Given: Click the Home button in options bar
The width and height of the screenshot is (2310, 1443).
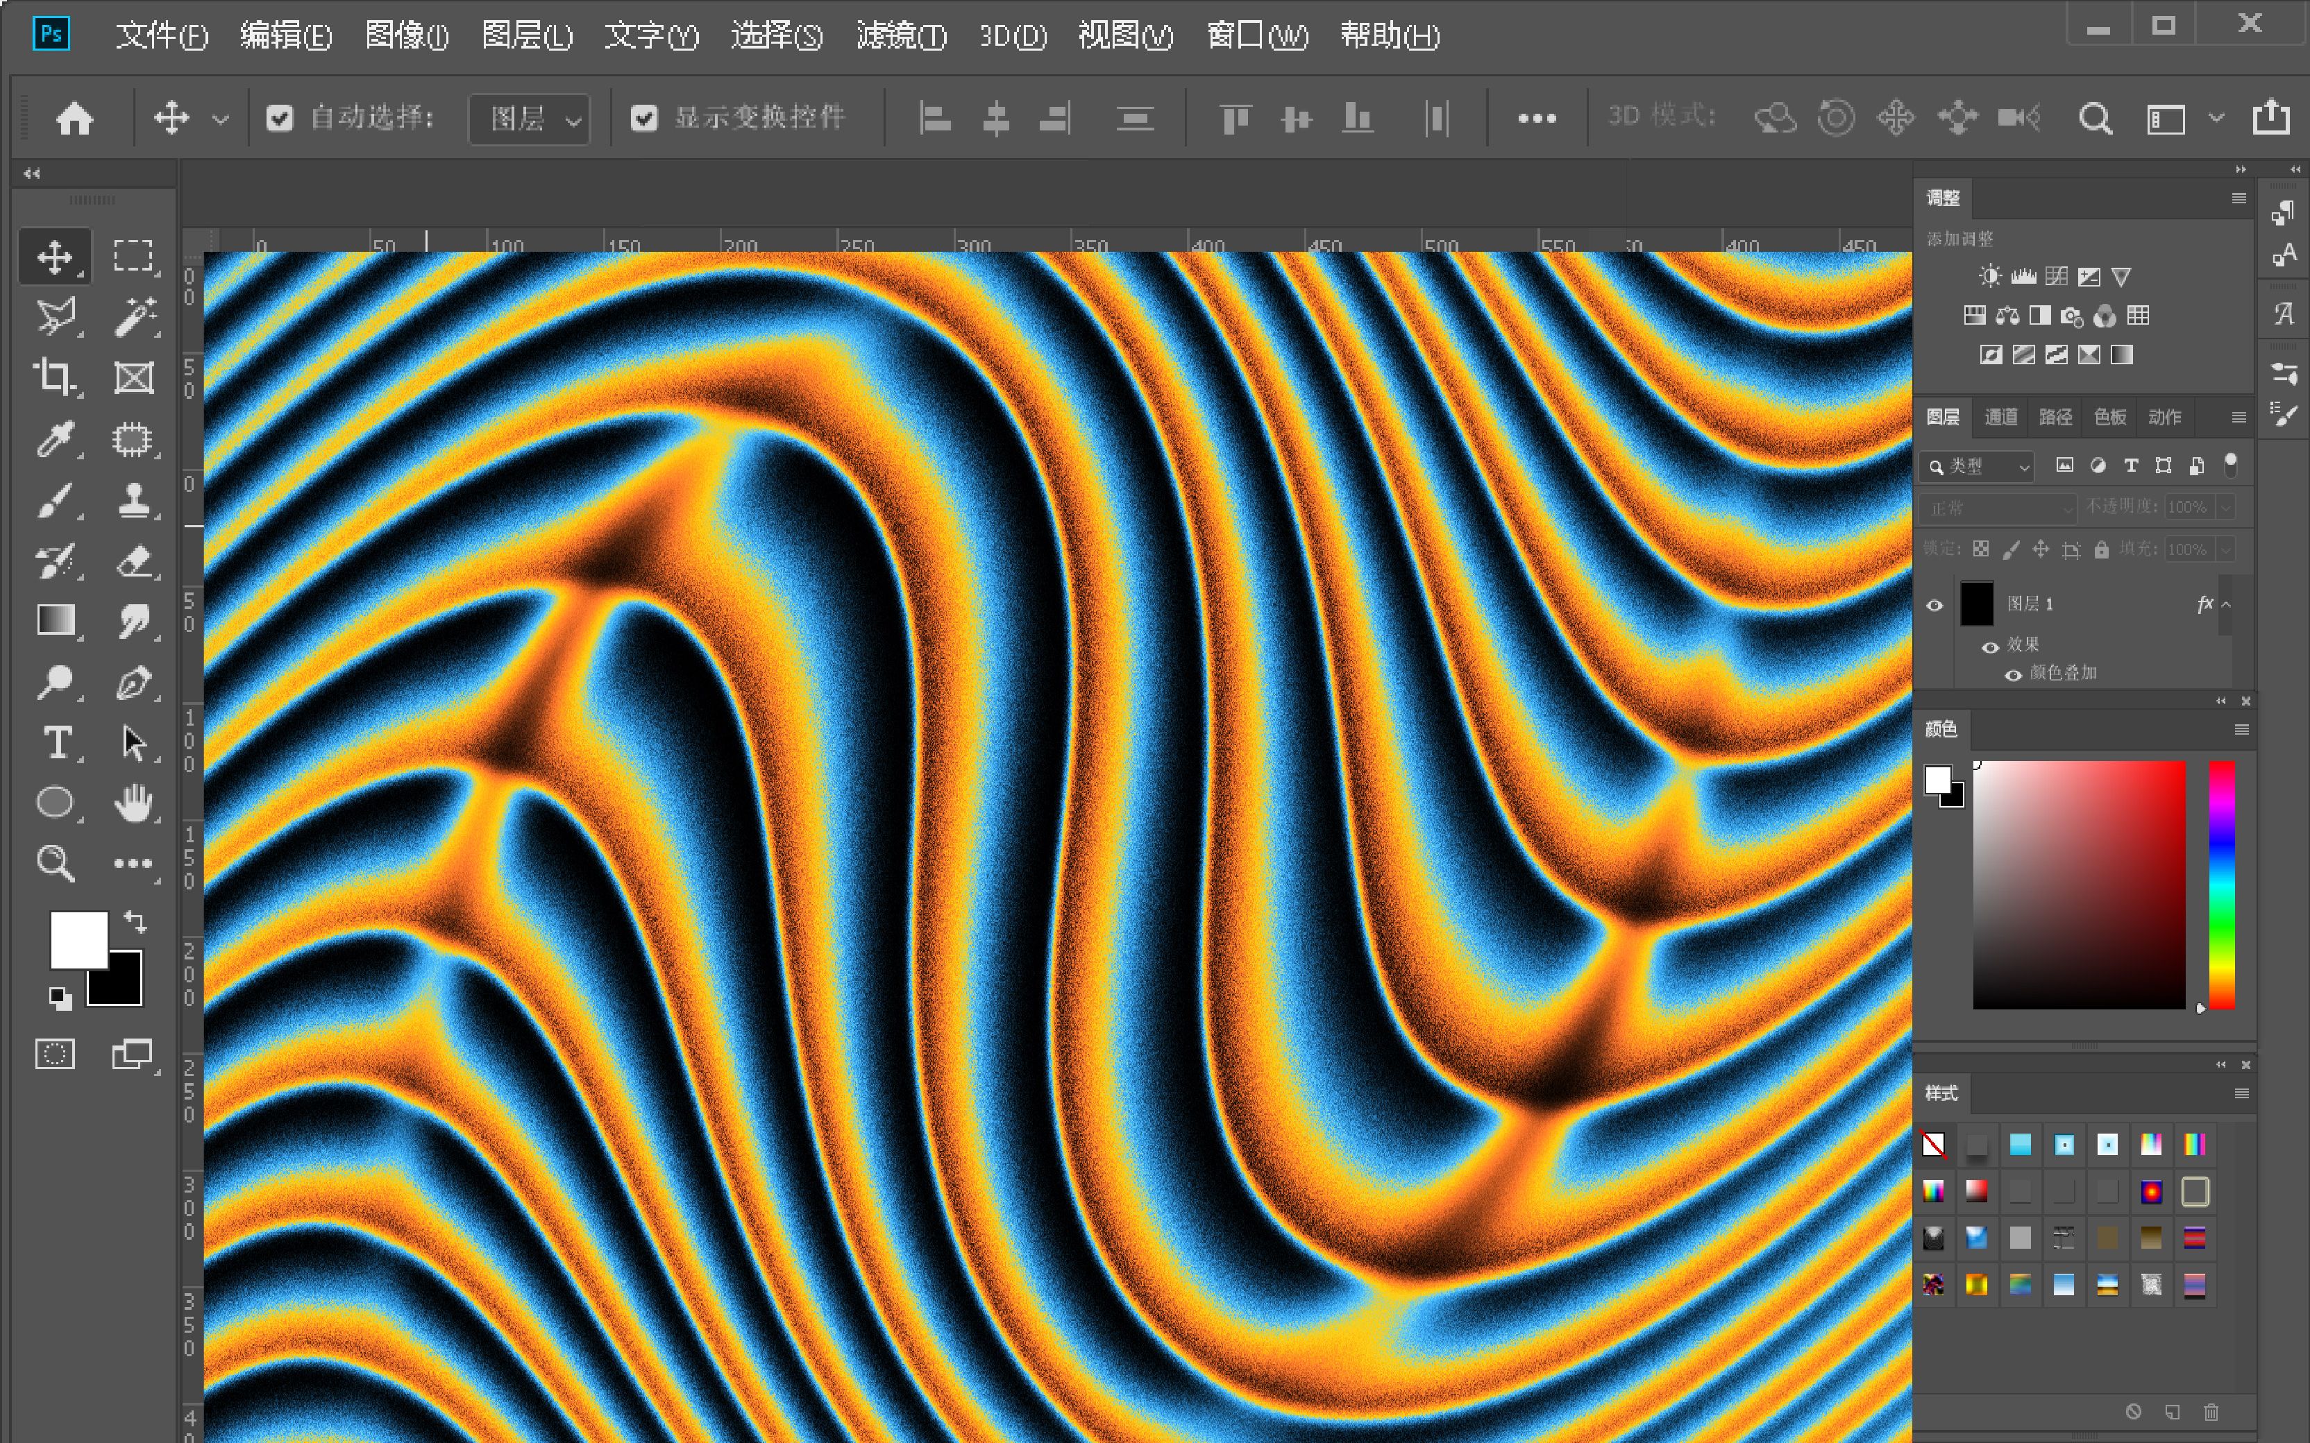Looking at the screenshot, I should [x=74, y=119].
